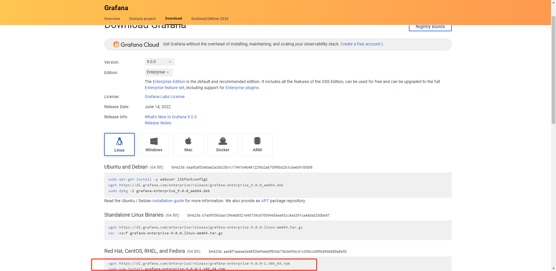Click the Grafana Cloud logo
Viewport: 556px width, 271px height.
136,45
